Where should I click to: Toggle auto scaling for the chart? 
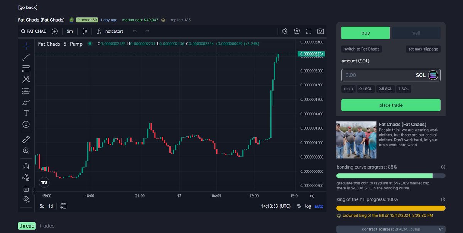click(319, 206)
